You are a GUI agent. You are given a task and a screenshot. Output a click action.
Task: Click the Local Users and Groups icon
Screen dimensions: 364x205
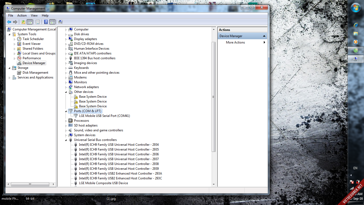(x=19, y=53)
